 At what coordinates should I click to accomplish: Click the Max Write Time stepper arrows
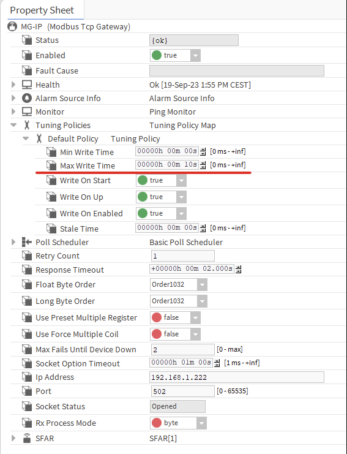pos(203,165)
